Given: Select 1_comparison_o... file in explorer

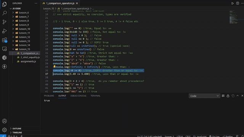Looking at the screenshot, I should point(24,53).
